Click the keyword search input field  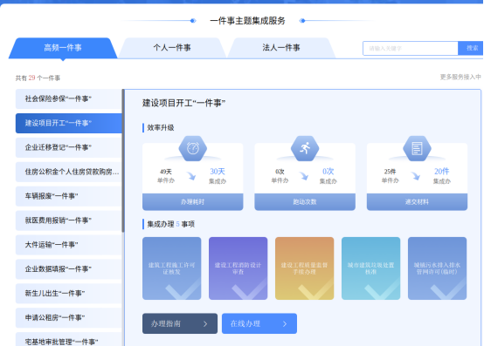411,48
